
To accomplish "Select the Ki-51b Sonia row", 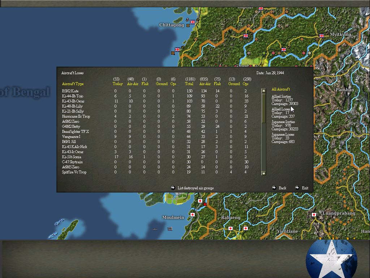I will [156, 157].
